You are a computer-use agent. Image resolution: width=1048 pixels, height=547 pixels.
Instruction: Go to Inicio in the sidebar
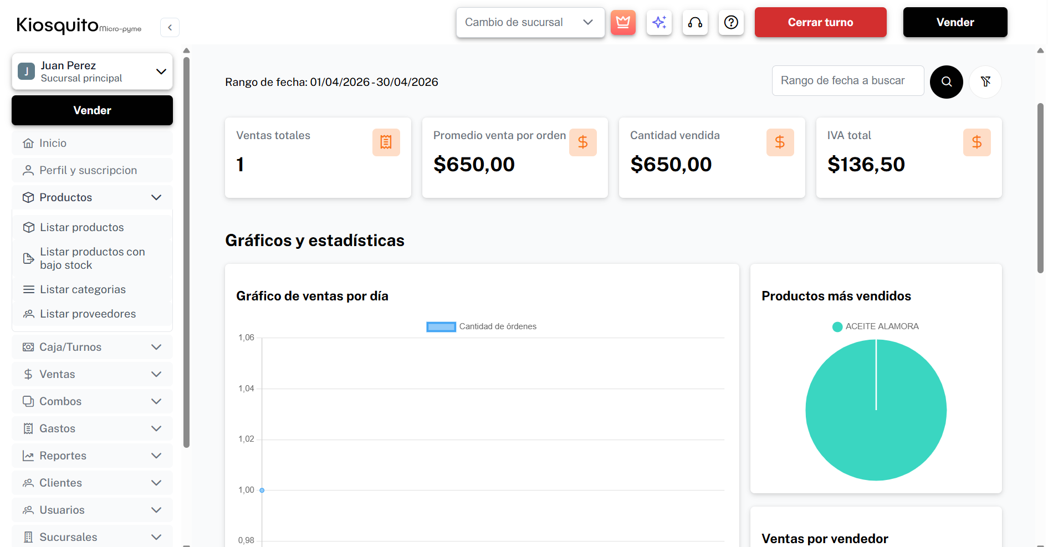(x=53, y=143)
